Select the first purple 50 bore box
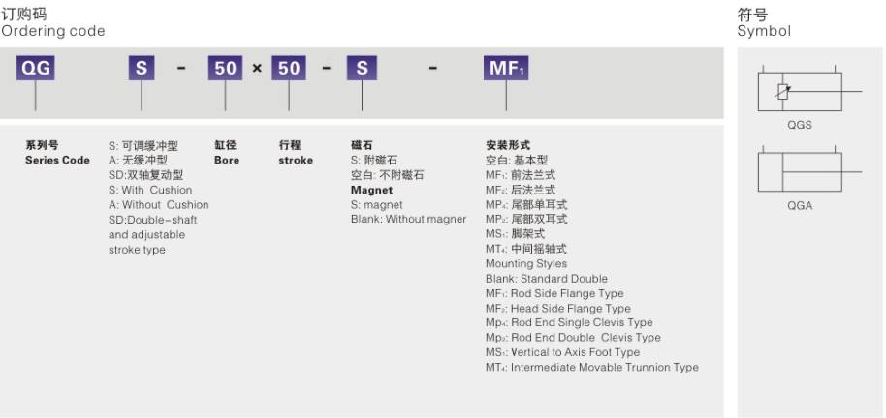The image size is (886, 418). pyautogui.click(x=225, y=68)
